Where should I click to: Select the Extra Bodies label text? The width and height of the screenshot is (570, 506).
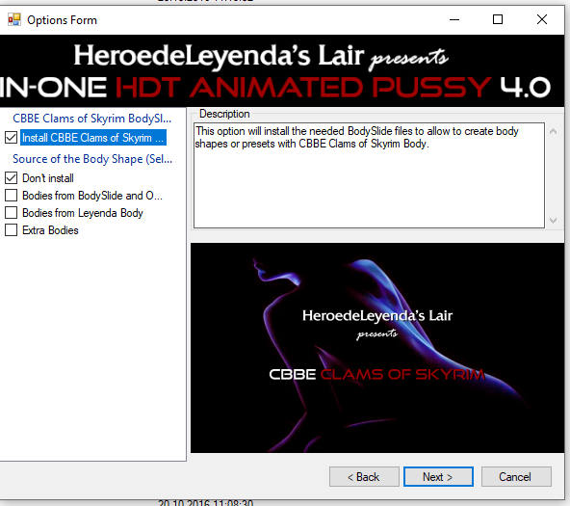[x=50, y=230]
